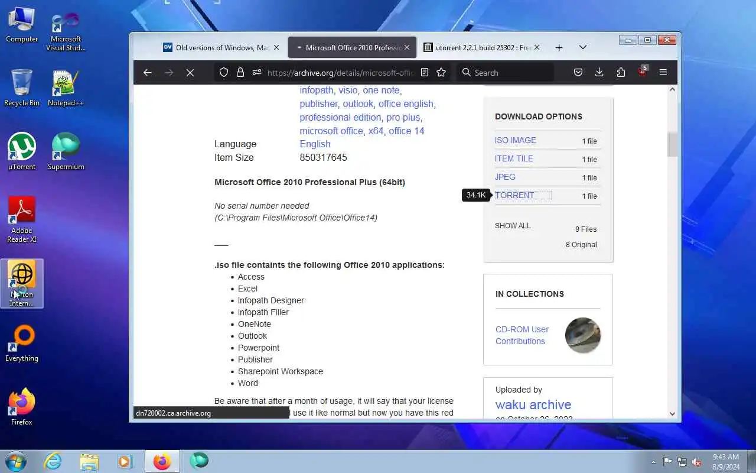Select the Norton Internet desktop shortcut

point(22,284)
